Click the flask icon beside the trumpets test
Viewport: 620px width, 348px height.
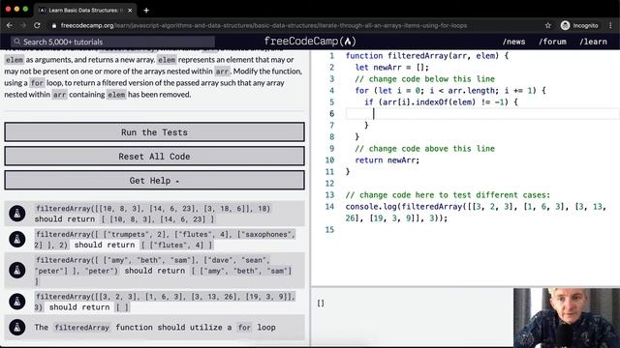tap(17, 240)
